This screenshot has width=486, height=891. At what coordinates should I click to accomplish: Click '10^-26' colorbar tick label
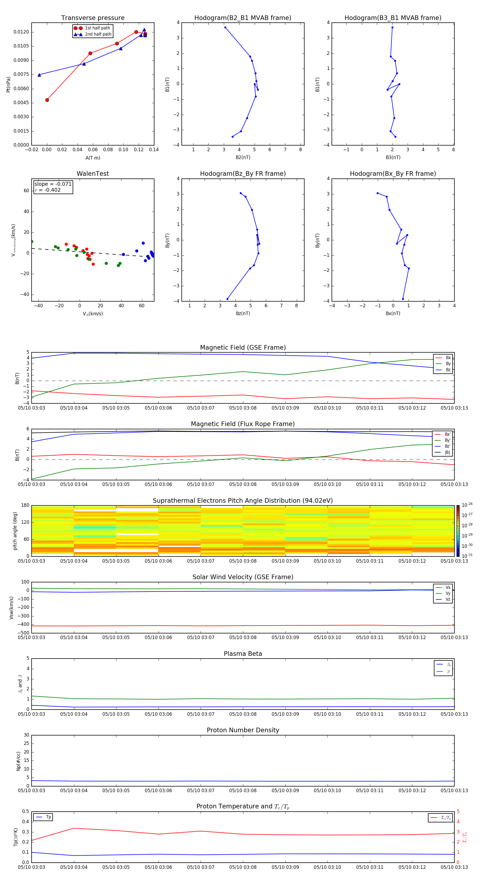tap(467, 505)
